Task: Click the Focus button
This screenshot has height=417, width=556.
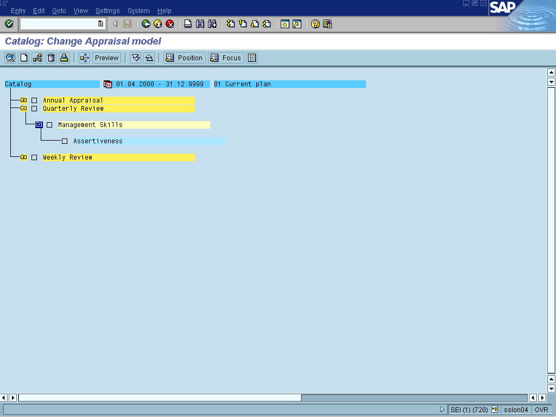Action: (226, 58)
